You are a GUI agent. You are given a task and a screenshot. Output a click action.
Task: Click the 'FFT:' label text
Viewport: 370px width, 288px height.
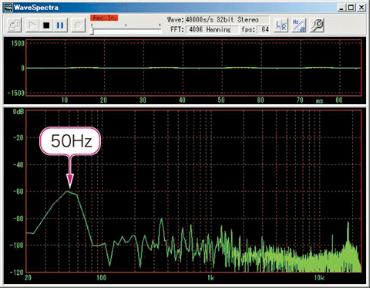(x=177, y=29)
